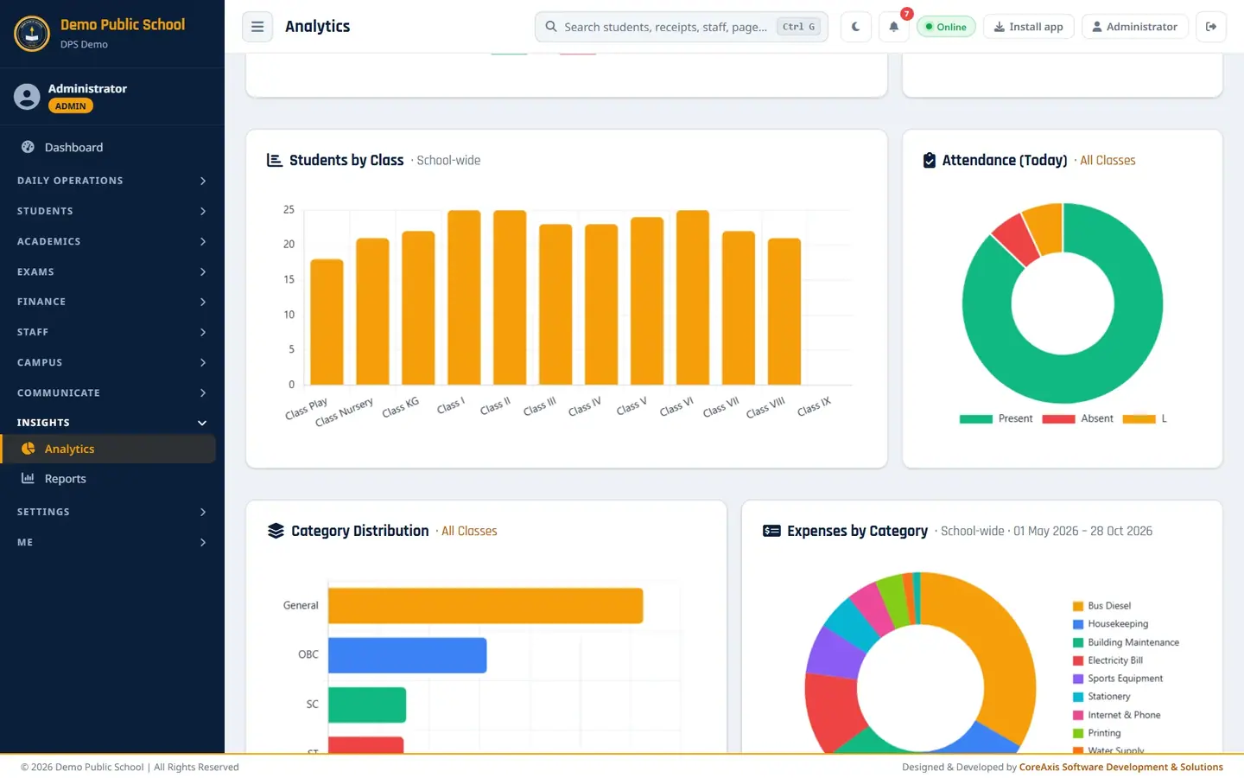Expand the Communicate menu section
Image resolution: width=1244 pixels, height=778 pixels.
tap(112, 392)
